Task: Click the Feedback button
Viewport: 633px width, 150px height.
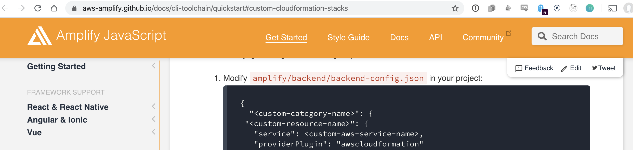Action: pos(534,68)
